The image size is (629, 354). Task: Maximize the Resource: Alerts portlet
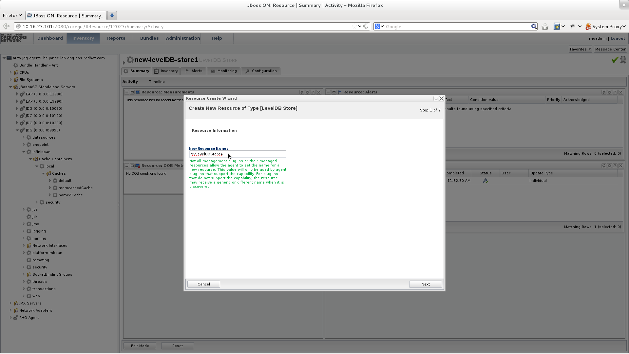click(x=334, y=92)
